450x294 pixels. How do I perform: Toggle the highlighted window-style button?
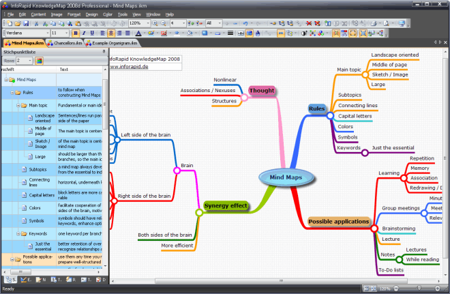click(249, 33)
